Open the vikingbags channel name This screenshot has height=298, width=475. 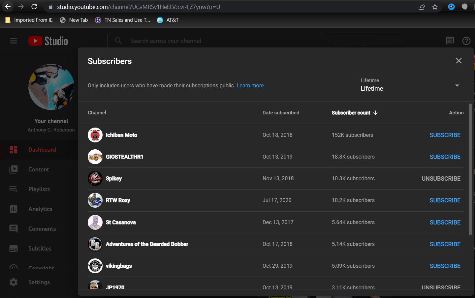[x=119, y=266]
